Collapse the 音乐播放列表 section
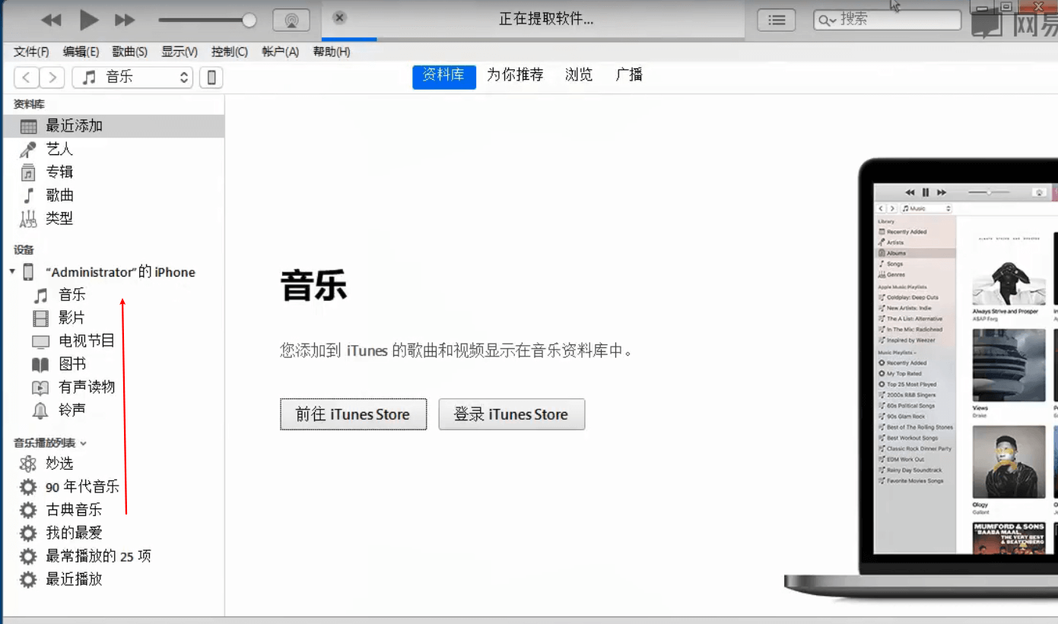The width and height of the screenshot is (1058, 624). (83, 443)
